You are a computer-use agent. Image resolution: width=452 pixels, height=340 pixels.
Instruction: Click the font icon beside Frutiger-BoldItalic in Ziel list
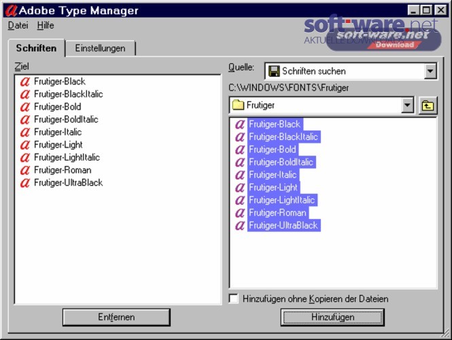[25, 120]
